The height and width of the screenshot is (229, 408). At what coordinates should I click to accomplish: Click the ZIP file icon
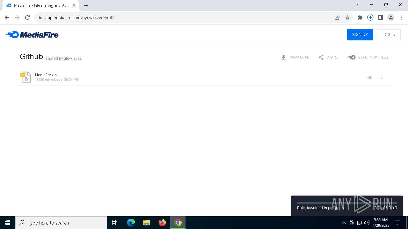[x=26, y=77]
